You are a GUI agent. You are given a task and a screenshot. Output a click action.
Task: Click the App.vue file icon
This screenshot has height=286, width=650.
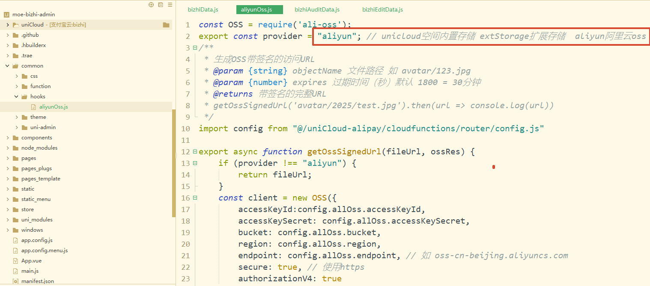coord(16,261)
